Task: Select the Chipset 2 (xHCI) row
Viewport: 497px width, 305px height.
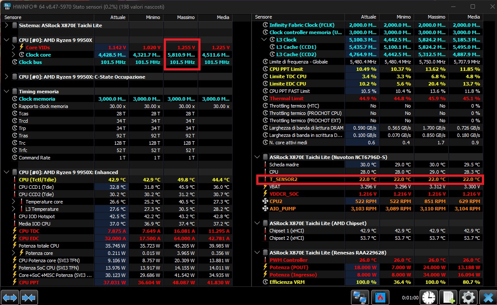Action: (368, 238)
